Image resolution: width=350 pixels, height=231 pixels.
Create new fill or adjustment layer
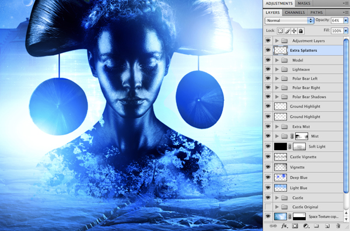click(306, 226)
